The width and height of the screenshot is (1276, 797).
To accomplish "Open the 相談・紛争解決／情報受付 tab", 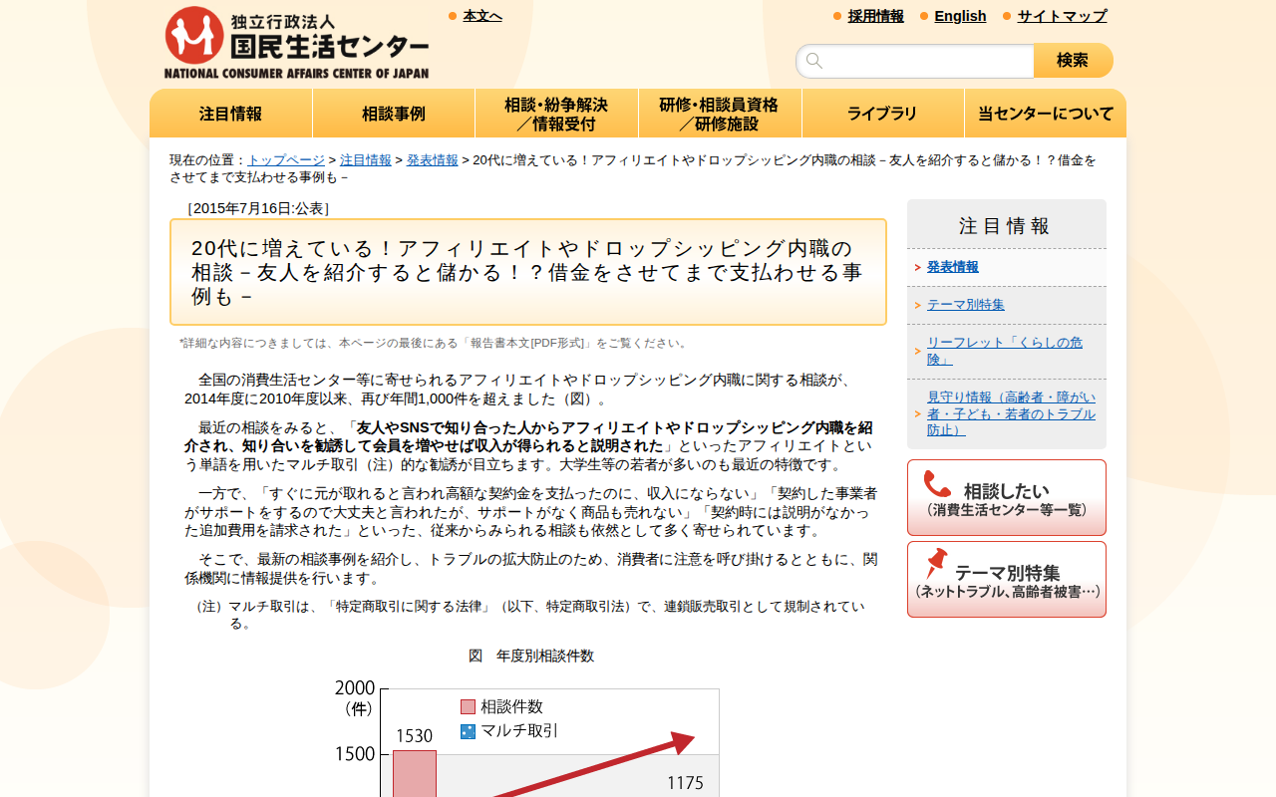I will [556, 114].
